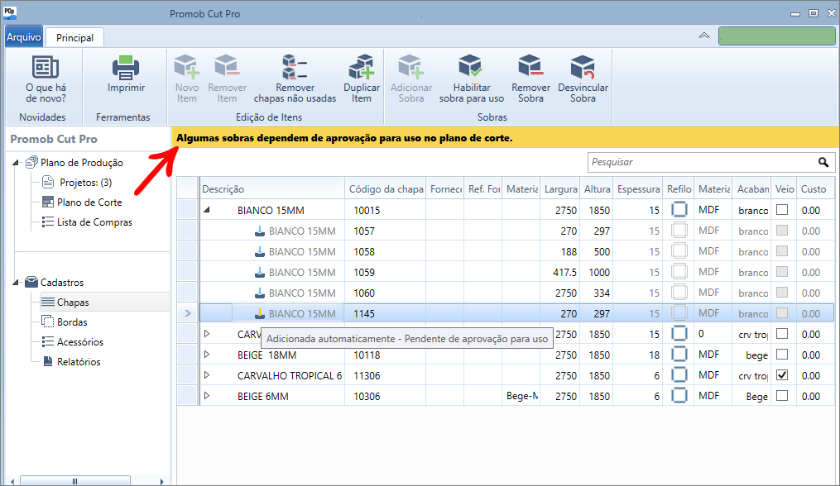Viewport: 840px width, 486px height.
Task: Open Plano de Corte in the tree
Action: [89, 202]
